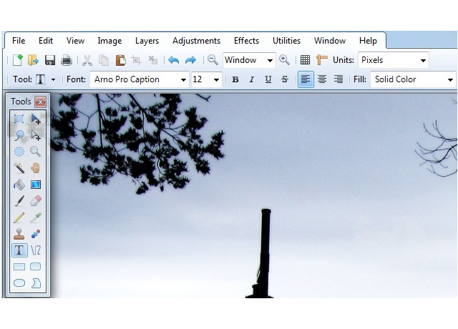Open the File menu
Image resolution: width=458 pixels, height=329 pixels.
tap(19, 41)
